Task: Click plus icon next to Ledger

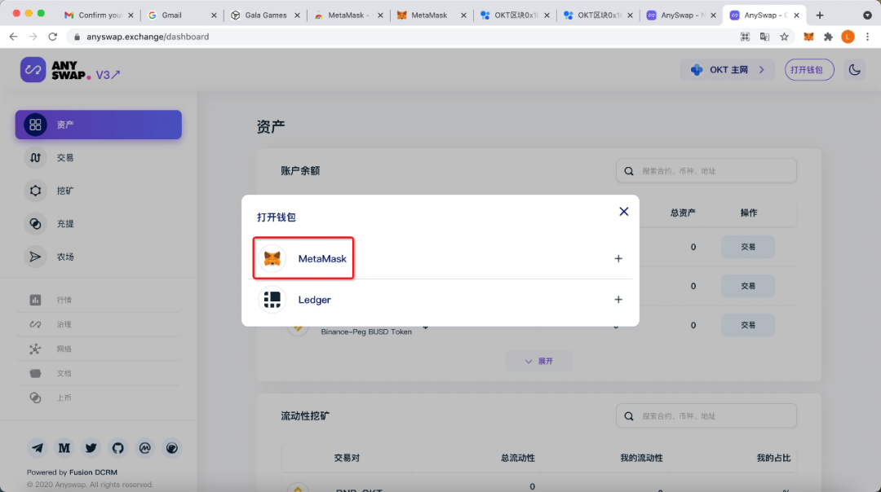Action: (x=618, y=300)
